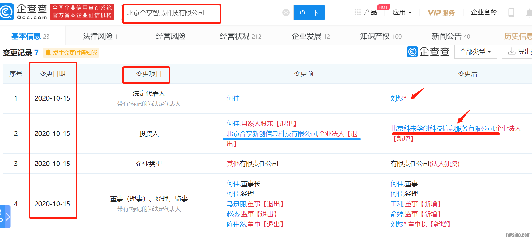Viewport: 532px width, 239px height.
Task: Expand the left blue side panel arrow
Action: pyautogui.click(x=6, y=217)
